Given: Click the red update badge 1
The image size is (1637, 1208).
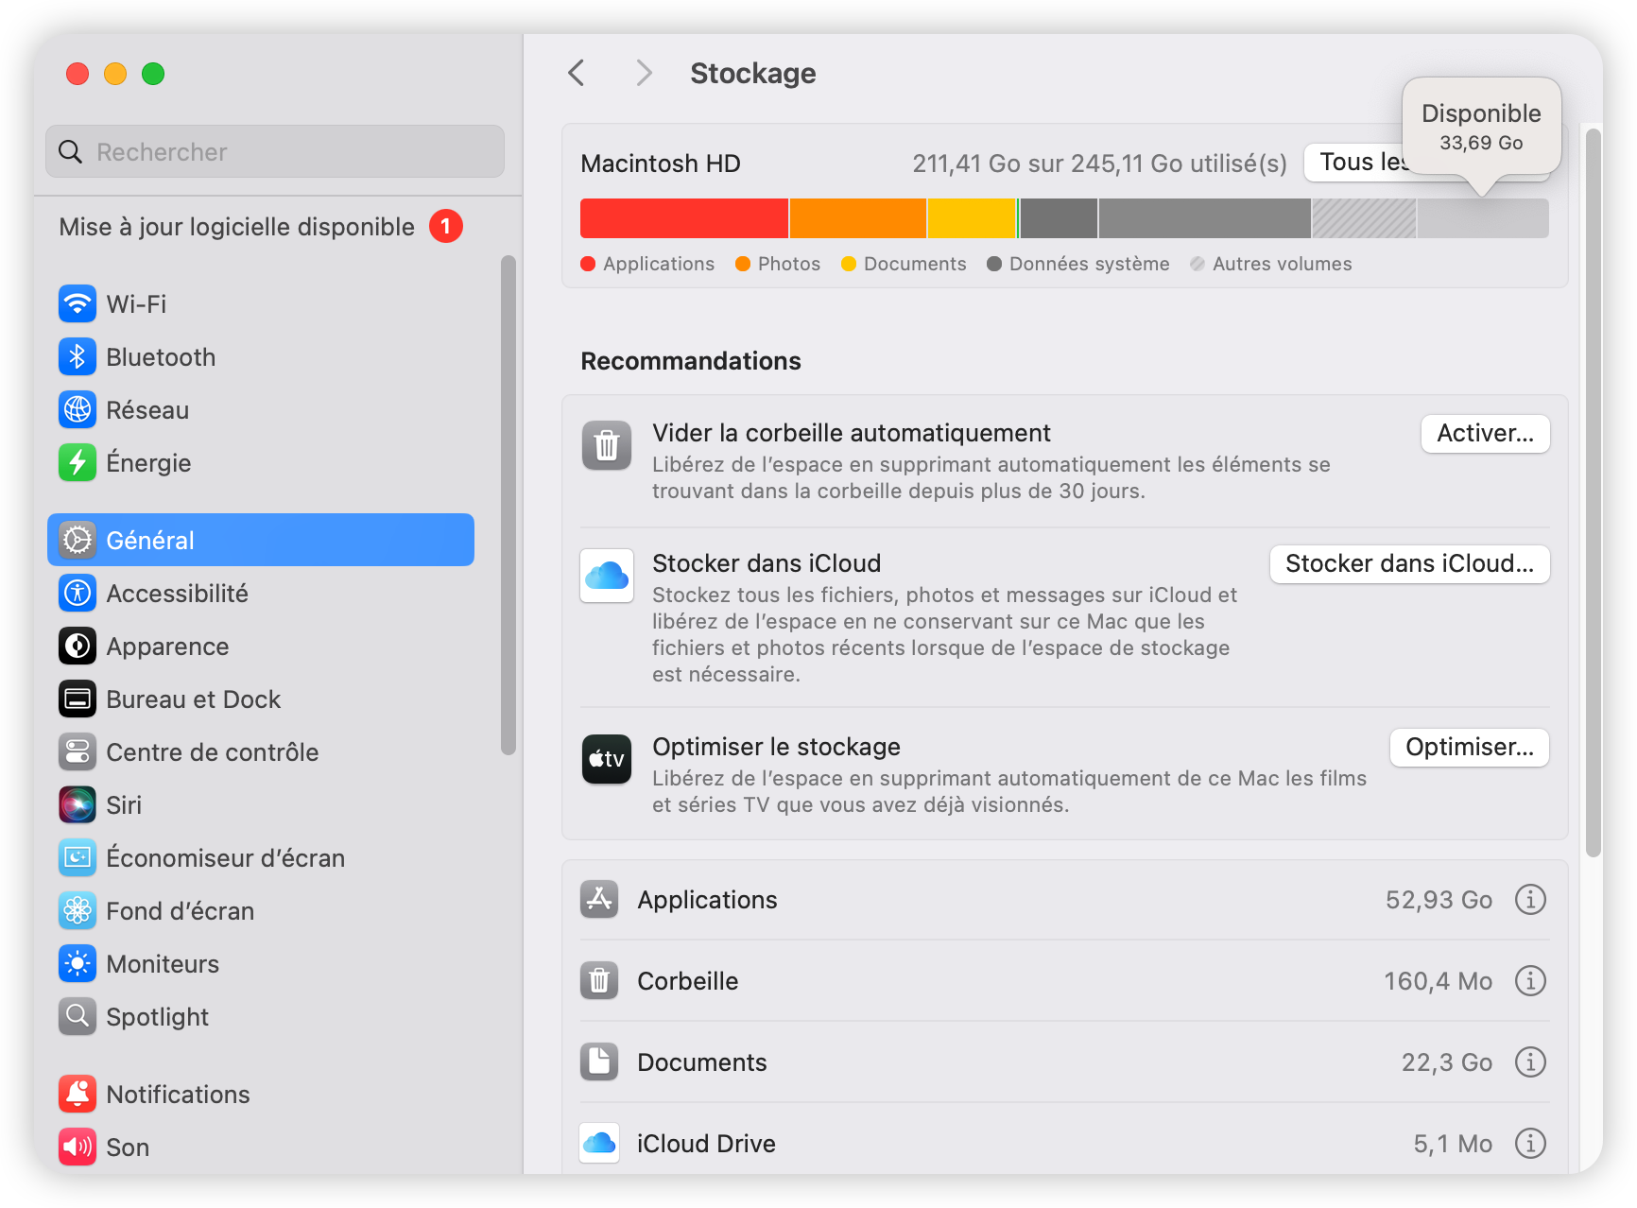Looking at the screenshot, I should click(x=446, y=227).
